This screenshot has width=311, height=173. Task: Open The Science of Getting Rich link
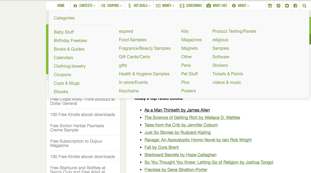(x=192, y=118)
